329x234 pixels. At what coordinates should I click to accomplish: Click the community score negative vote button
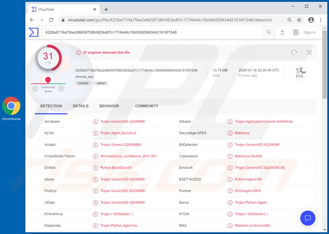(35, 89)
